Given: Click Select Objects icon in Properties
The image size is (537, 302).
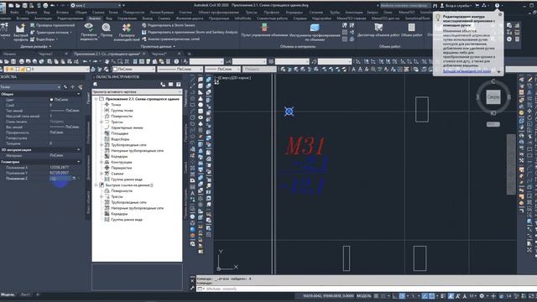Looking at the screenshot, I should [73, 87].
